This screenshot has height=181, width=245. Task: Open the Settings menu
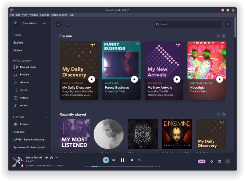(45, 15)
